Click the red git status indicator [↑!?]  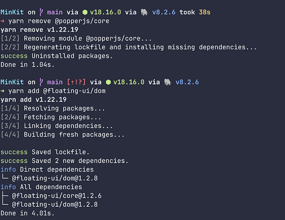tap(76, 82)
